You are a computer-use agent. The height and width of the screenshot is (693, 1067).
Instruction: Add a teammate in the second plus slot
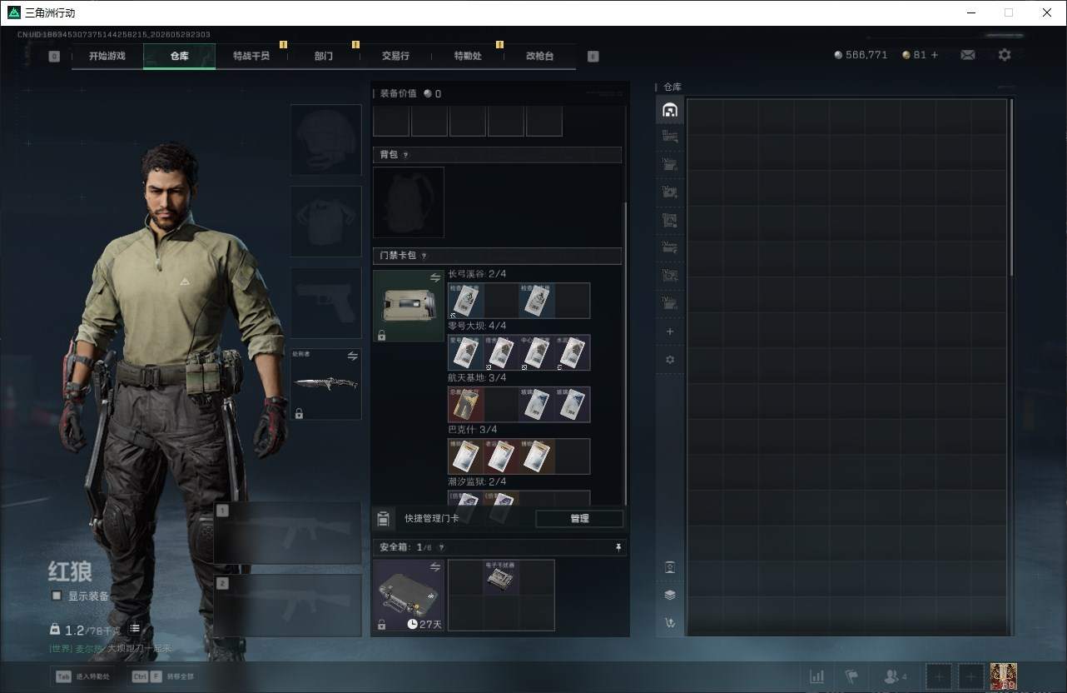(x=970, y=676)
